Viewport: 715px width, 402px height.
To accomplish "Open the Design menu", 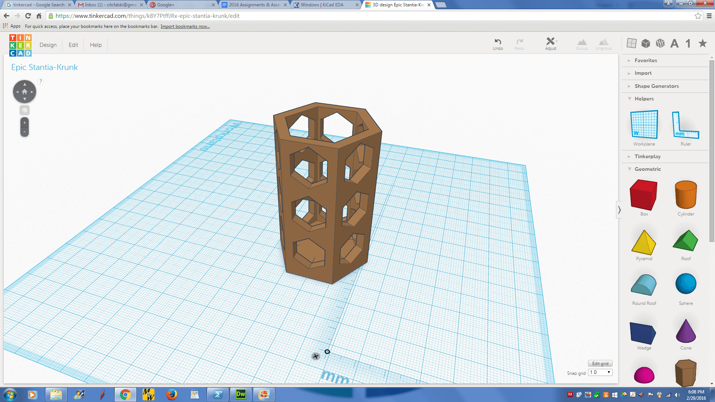I will [48, 45].
